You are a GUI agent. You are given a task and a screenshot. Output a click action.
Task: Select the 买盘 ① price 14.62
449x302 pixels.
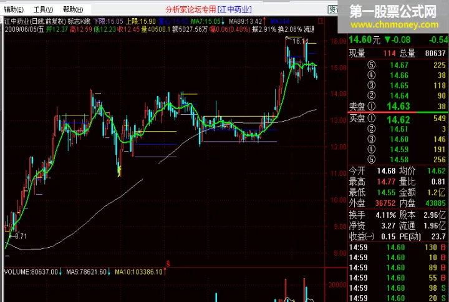click(x=398, y=119)
